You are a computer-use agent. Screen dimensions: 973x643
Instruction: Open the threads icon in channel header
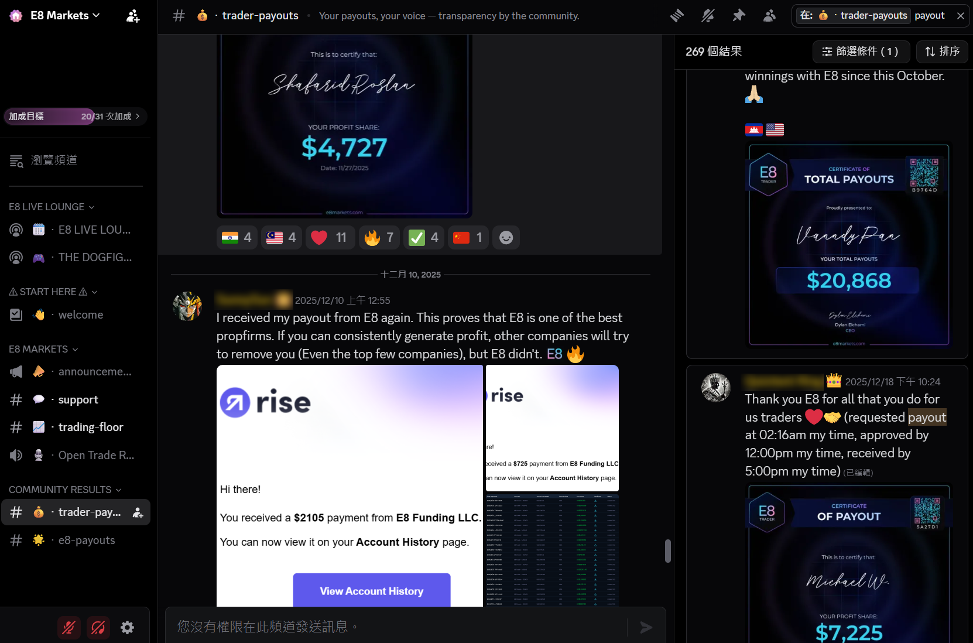677,16
